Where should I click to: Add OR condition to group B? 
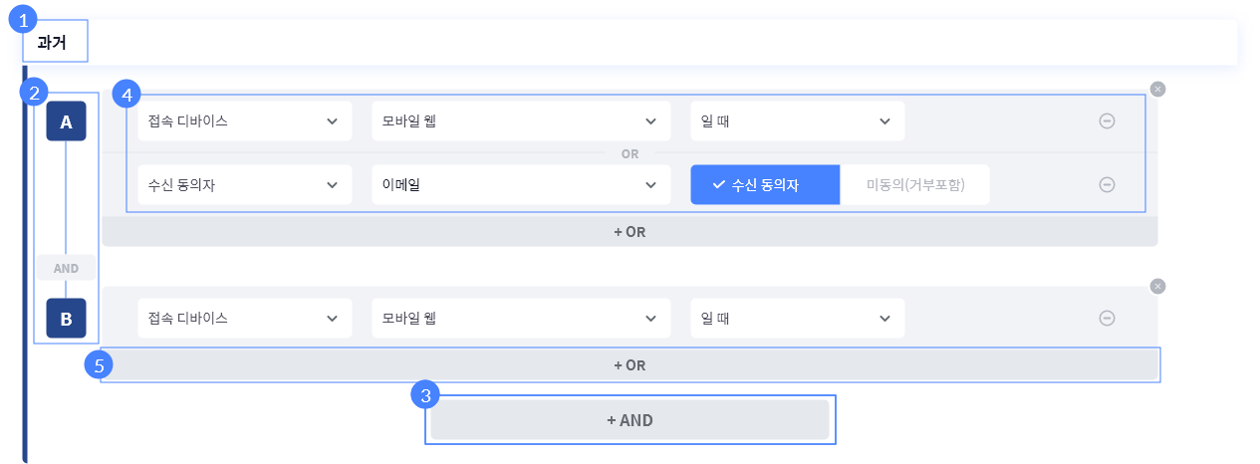point(630,365)
